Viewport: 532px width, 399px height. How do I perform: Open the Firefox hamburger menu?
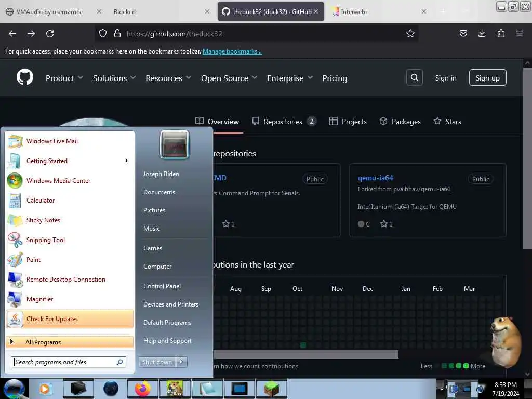point(520,33)
